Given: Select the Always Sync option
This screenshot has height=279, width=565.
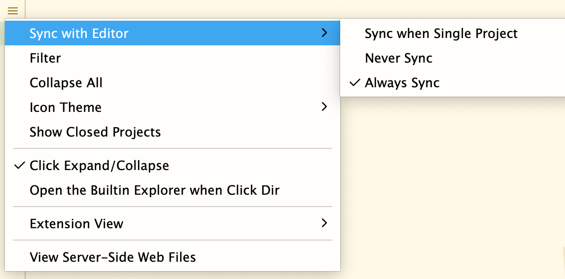Looking at the screenshot, I should [x=453, y=82].
